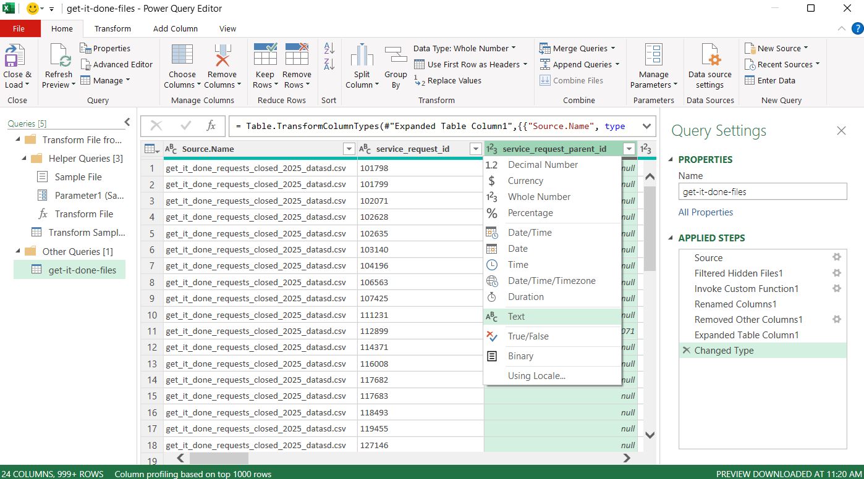Click the query Name input field

(x=763, y=192)
